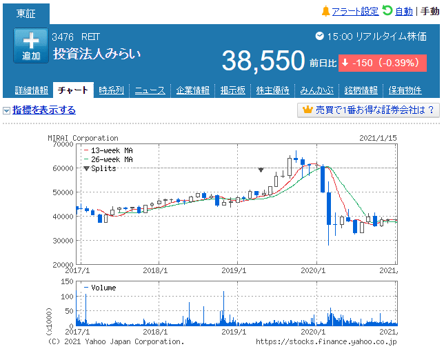Click the Splits legend entry
The image size is (444, 349).
100,168
